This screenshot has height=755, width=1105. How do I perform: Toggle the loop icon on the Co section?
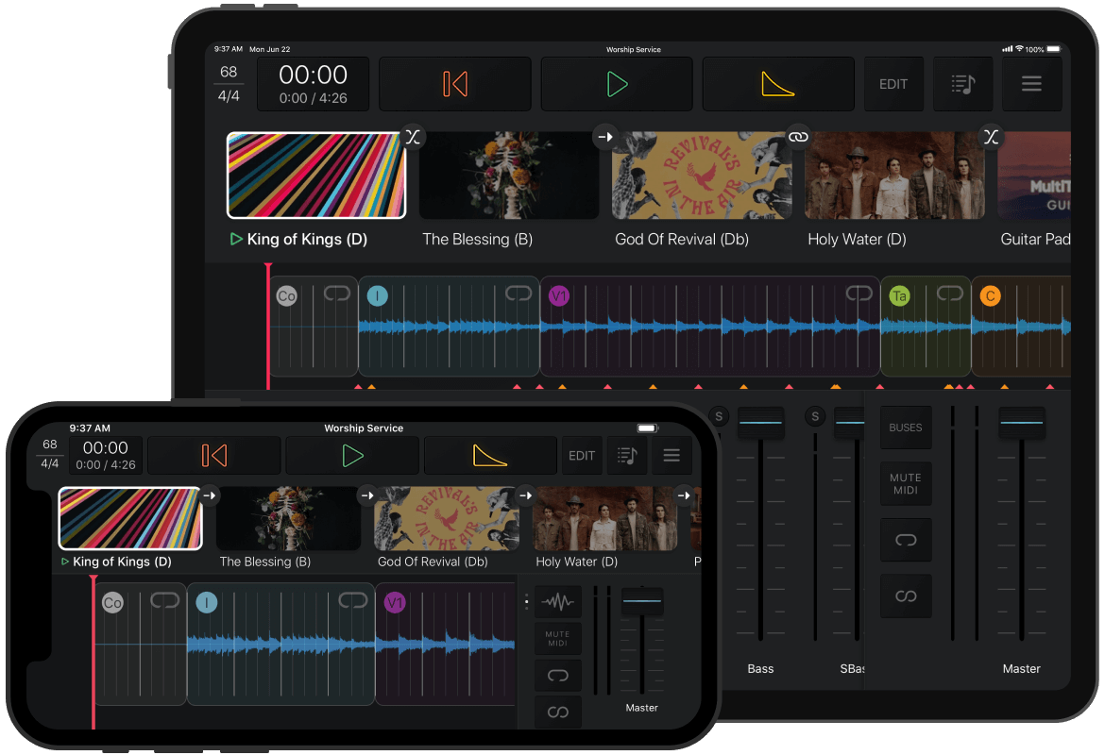pos(337,295)
